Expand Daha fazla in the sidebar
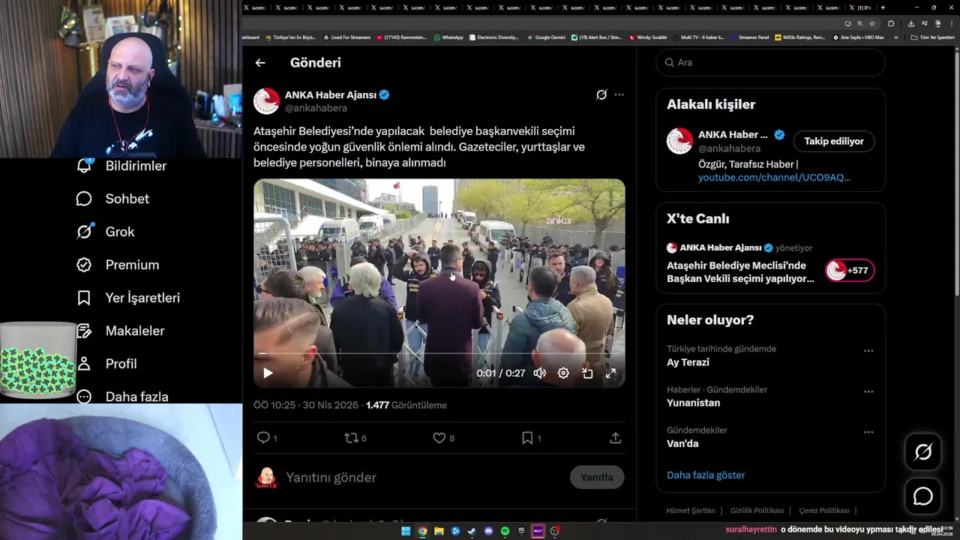The image size is (960, 540). [122, 396]
